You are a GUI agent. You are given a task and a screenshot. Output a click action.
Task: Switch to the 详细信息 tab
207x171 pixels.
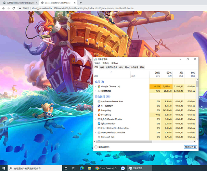coord(134,67)
